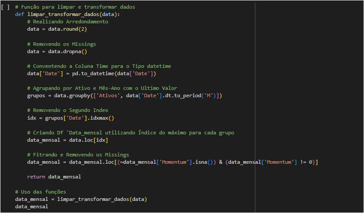This screenshot has height=213, width=364.
Task: Click comment "# Conventendo a Coluna Time para o Tipo datetime"
Action: pos(99,66)
